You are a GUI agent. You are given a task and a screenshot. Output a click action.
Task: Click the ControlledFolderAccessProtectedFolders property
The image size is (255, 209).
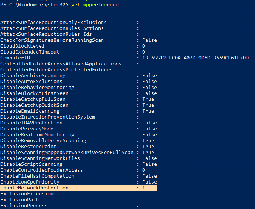click(x=57, y=70)
